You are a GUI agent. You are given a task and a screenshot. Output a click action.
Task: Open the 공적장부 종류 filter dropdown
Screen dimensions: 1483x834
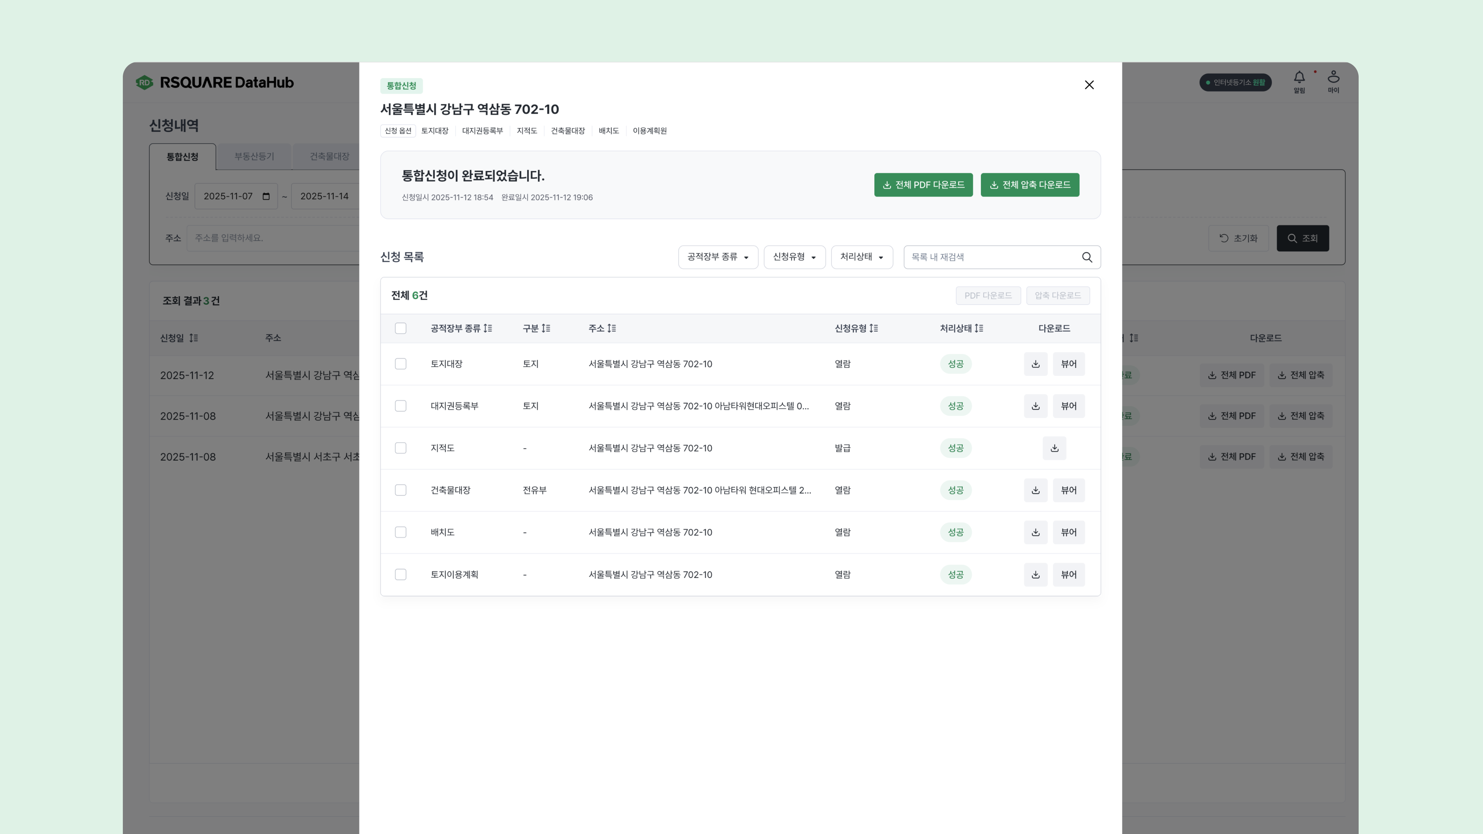click(x=717, y=257)
